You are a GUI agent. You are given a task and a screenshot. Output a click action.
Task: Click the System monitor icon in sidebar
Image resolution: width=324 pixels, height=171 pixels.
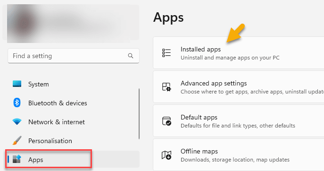(x=17, y=84)
